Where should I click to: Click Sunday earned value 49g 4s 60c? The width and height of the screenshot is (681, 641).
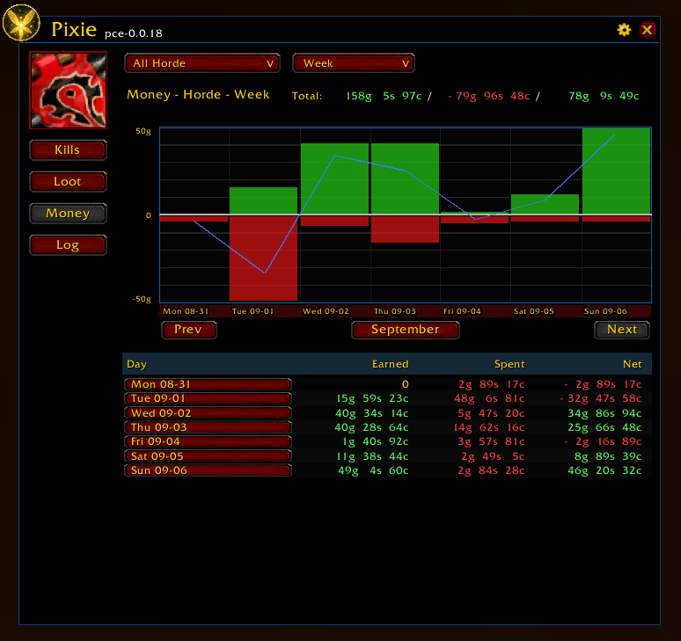(x=373, y=470)
